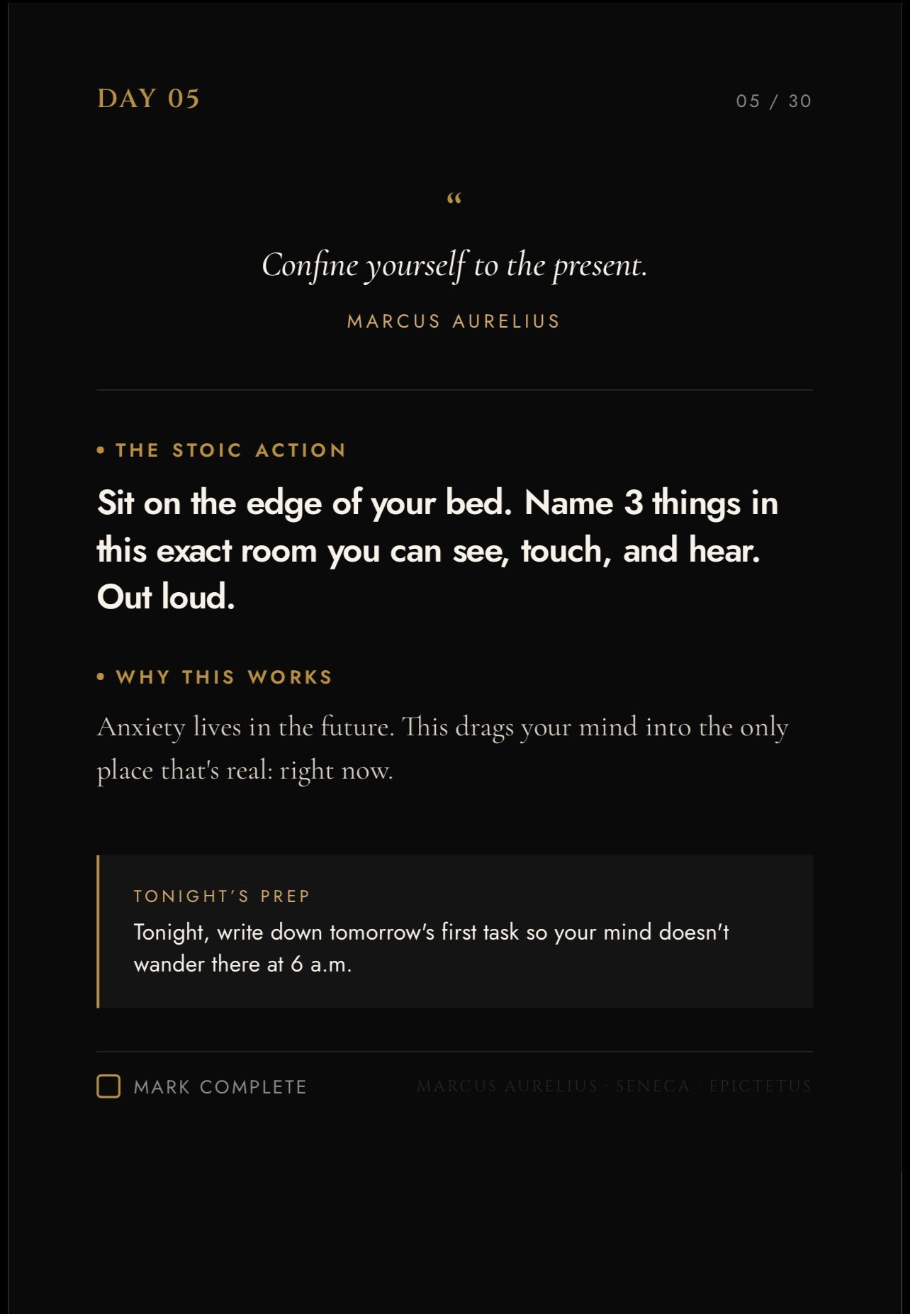Image resolution: width=910 pixels, height=1314 pixels.
Task: Click the Marcus Aurelius attribution under the quote
Action: (454, 321)
